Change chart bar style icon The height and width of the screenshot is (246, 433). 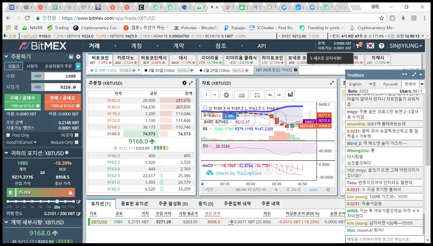(x=290, y=95)
